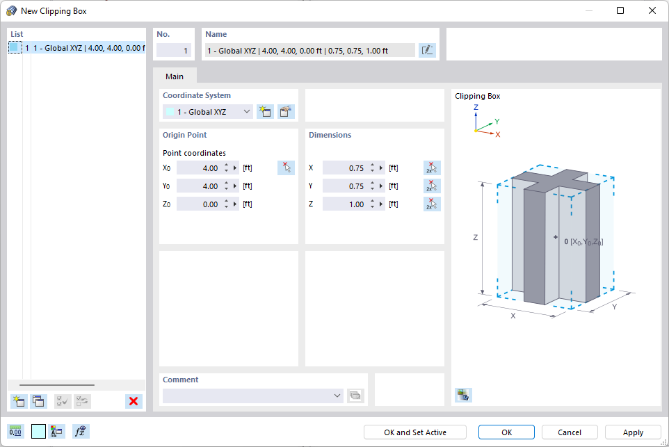Open the Z0 field arrow menu
The width and height of the screenshot is (669, 447).
click(x=235, y=204)
